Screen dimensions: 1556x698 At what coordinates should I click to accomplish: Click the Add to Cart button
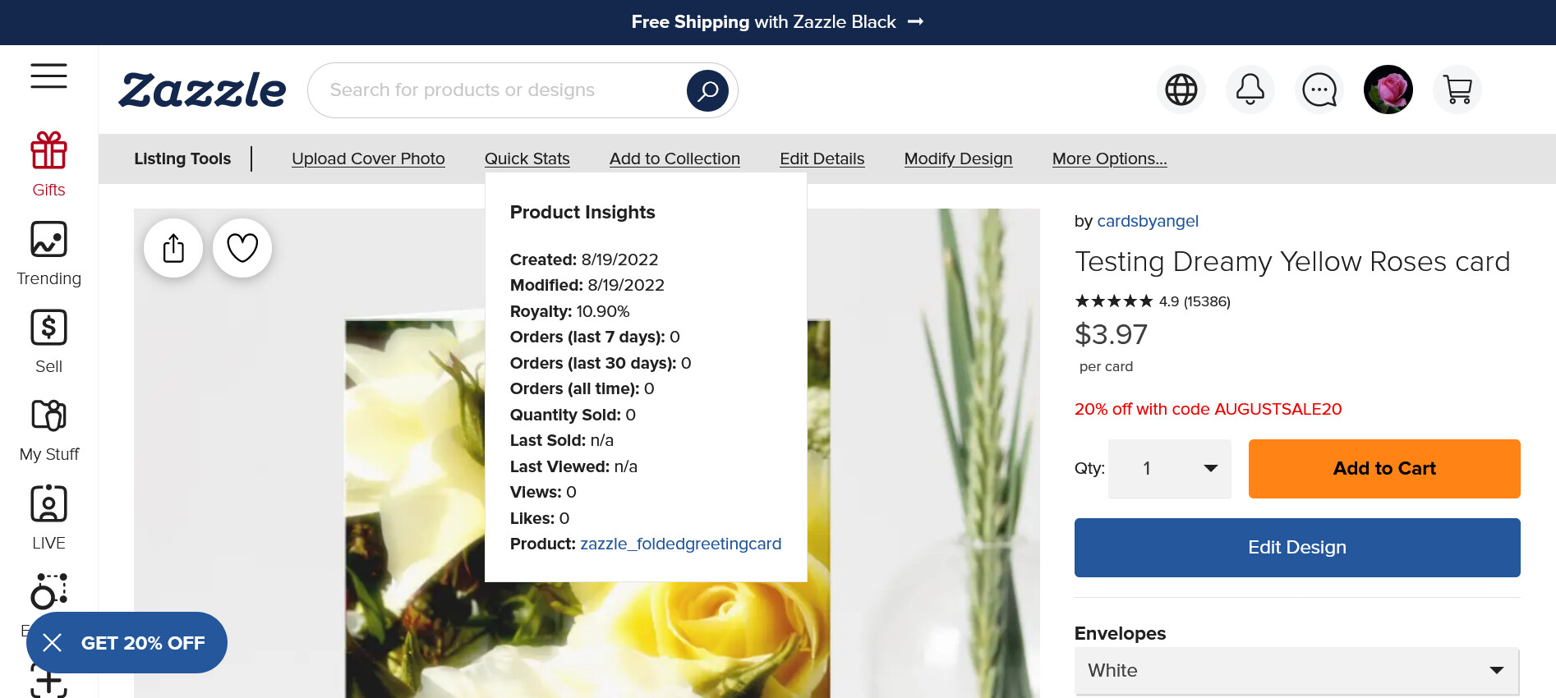point(1384,469)
